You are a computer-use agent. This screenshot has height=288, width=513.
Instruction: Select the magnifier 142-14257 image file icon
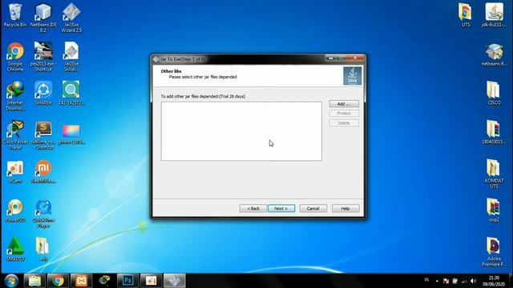(71, 93)
